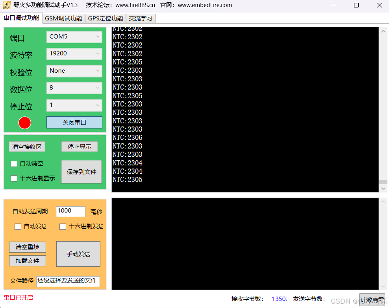This screenshot has height=308, width=389.
Task: Click the 发送字节数 label
Action: click(309, 299)
